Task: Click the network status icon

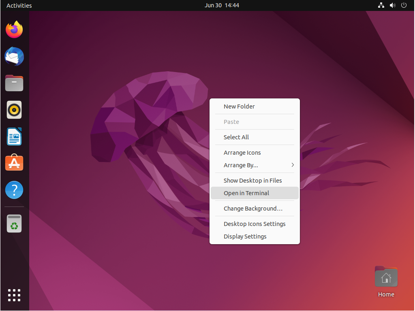Action: coord(381,5)
